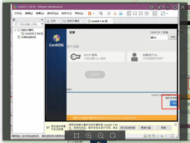Enter full screen mode icon

(x=141, y=13)
